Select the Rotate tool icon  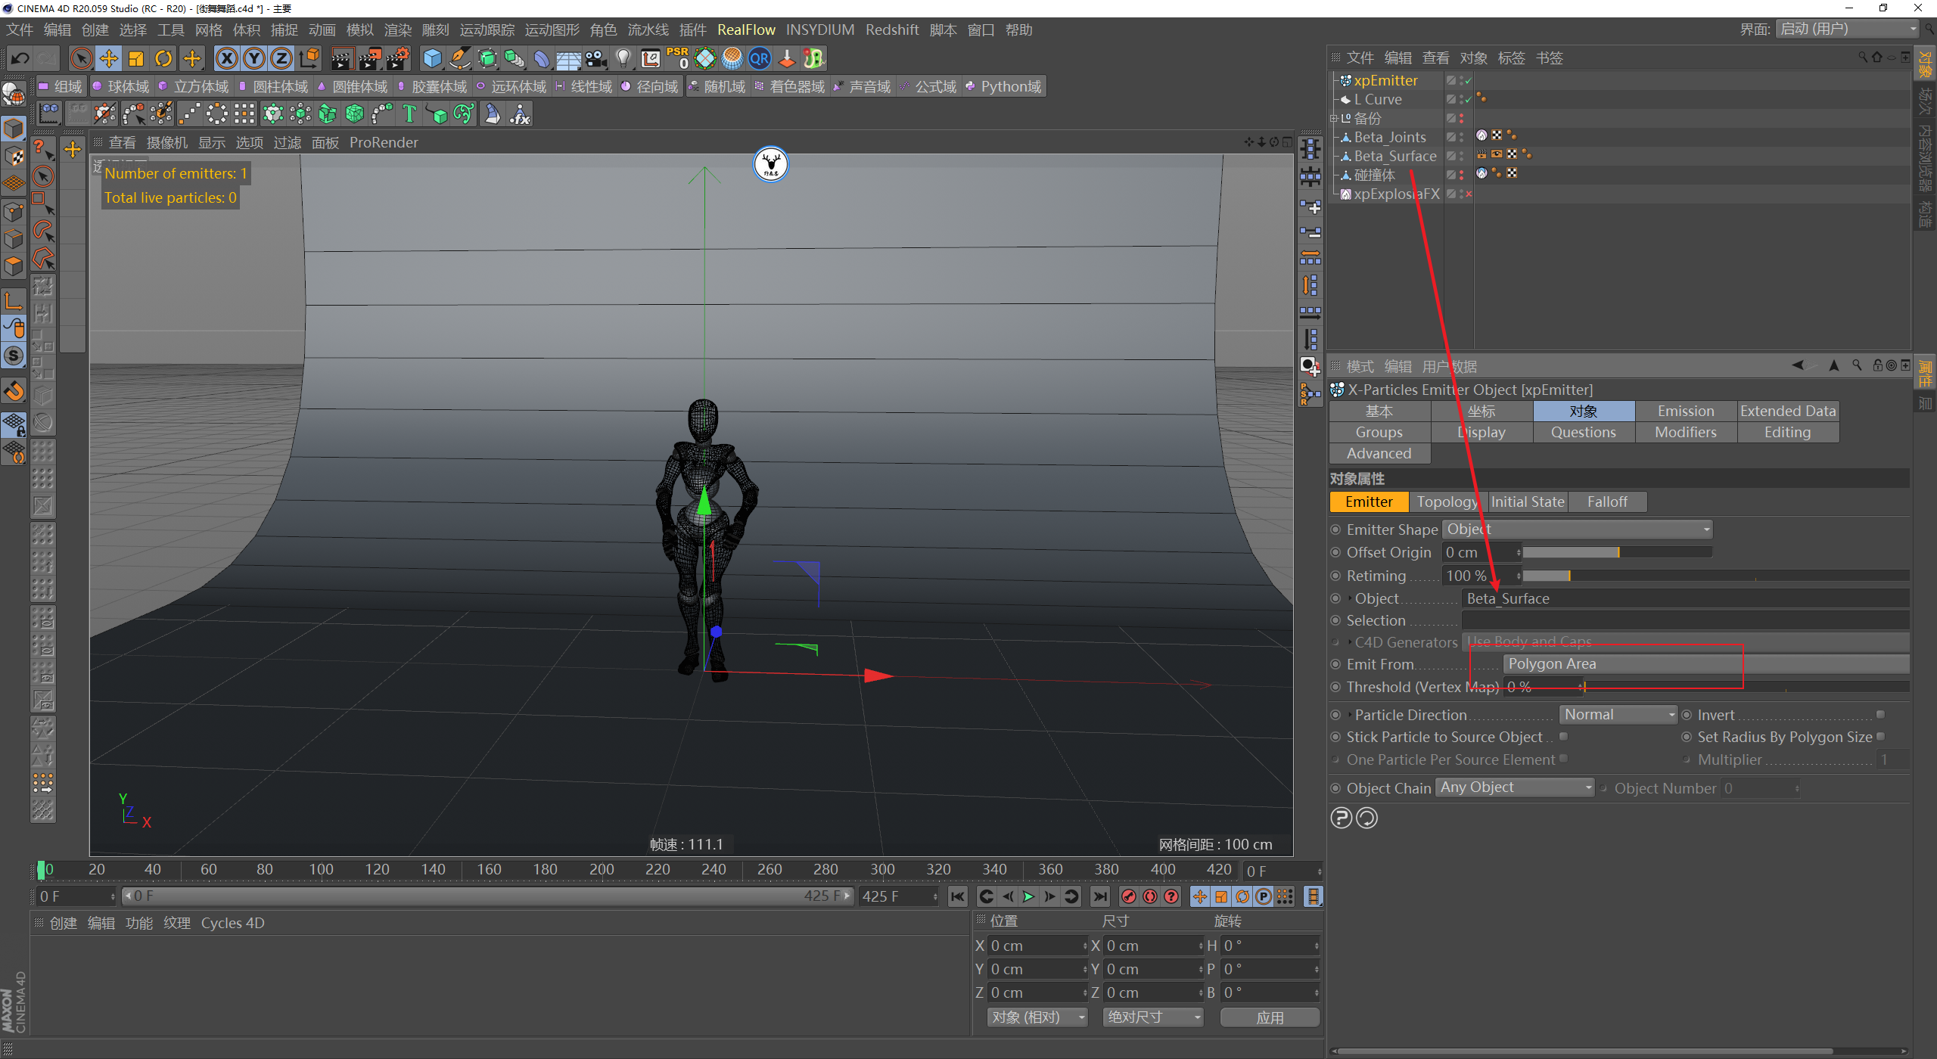pos(163,58)
